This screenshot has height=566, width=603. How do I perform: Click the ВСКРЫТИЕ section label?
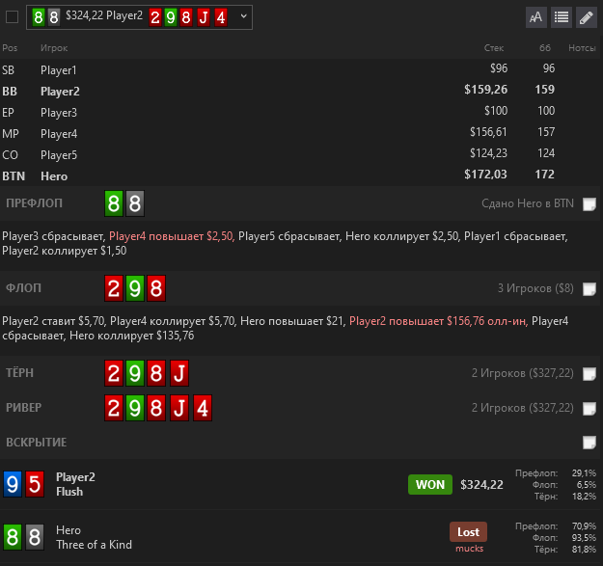point(37,443)
